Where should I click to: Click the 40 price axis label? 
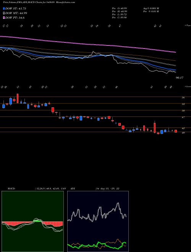pos(183,133)
